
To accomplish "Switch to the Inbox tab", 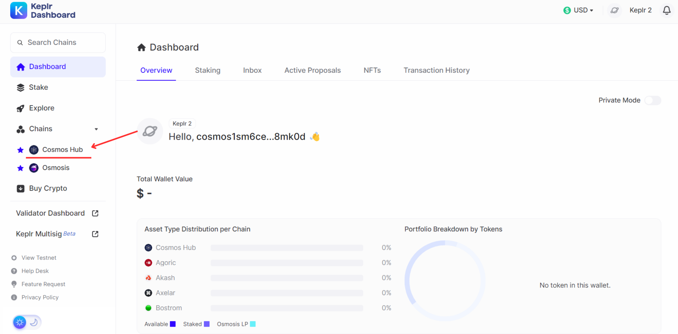I will pos(252,70).
